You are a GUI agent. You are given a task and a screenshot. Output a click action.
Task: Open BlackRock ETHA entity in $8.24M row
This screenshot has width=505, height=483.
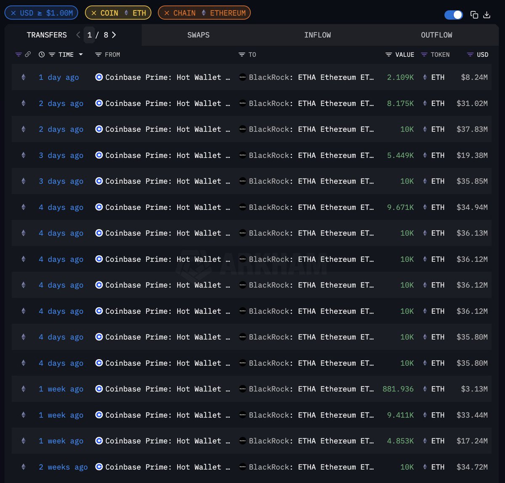(x=311, y=77)
